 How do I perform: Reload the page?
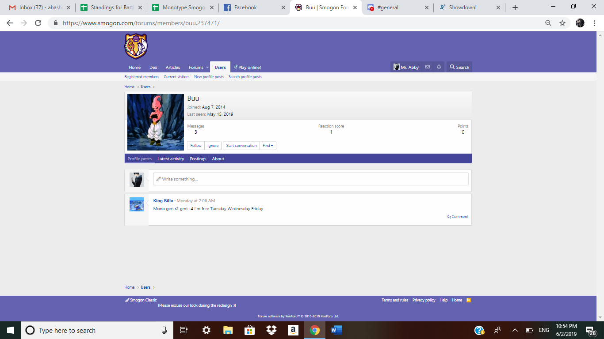pyautogui.click(x=38, y=23)
